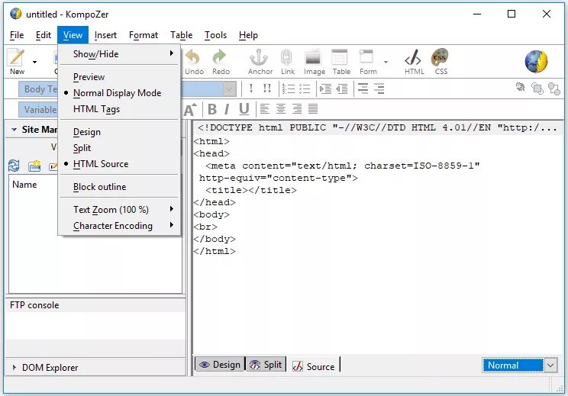The height and width of the screenshot is (396, 568).
Task: Click the Form toolbar icon
Action: (x=368, y=62)
